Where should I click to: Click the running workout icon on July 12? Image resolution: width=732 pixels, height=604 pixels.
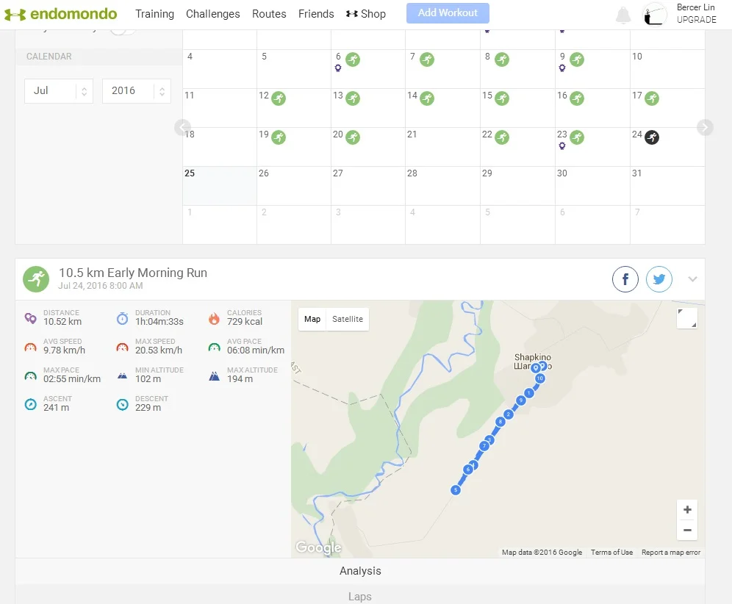[278, 98]
